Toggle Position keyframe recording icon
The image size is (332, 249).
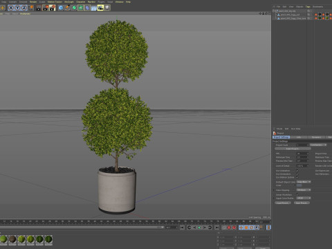coord(241,228)
